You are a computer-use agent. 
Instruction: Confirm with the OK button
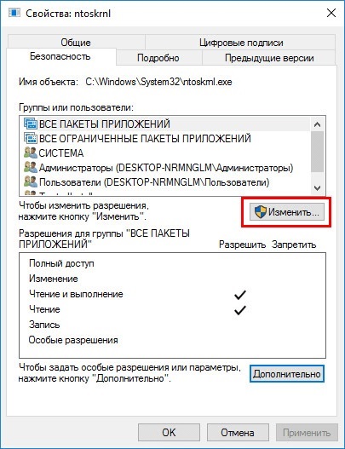(x=169, y=433)
